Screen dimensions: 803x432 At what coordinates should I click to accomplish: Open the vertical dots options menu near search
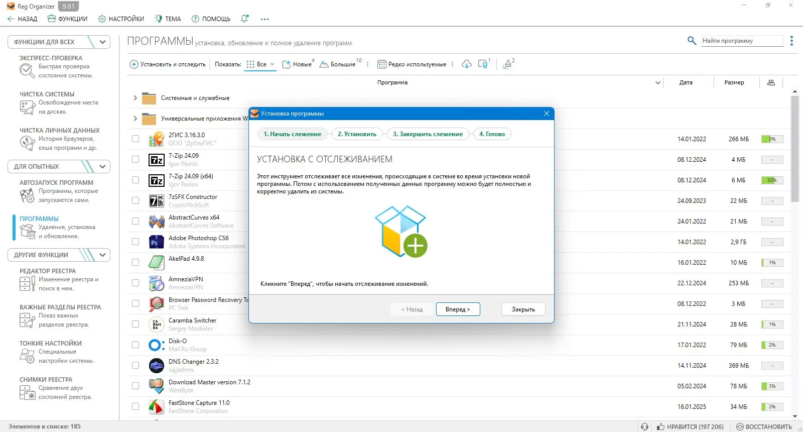click(x=791, y=41)
